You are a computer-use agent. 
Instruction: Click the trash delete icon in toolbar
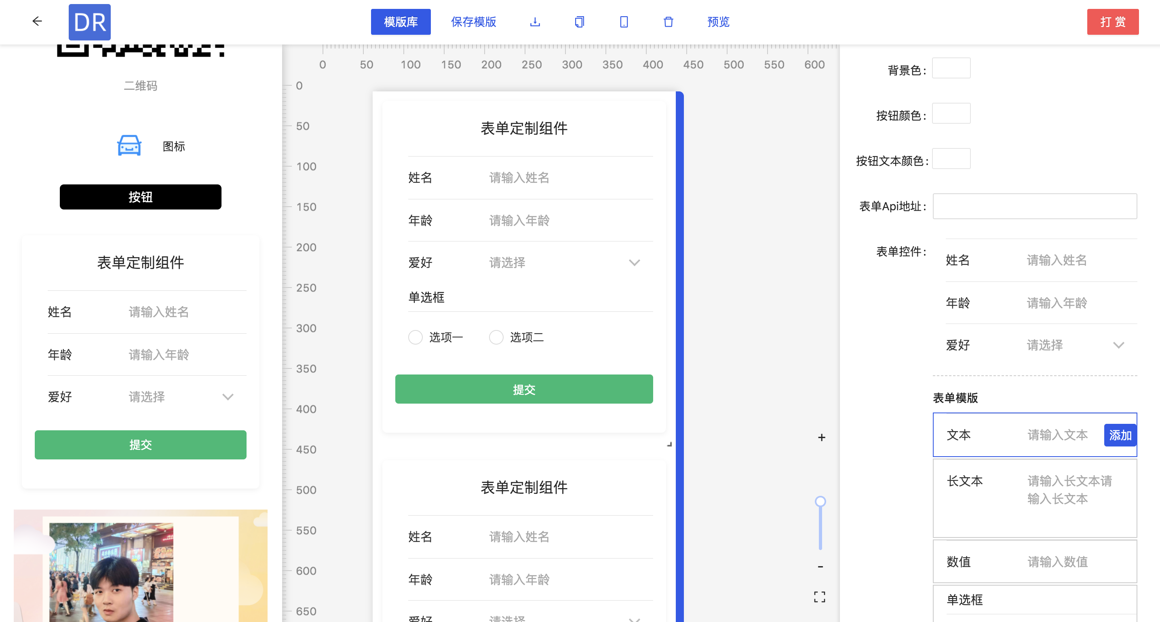pos(668,21)
